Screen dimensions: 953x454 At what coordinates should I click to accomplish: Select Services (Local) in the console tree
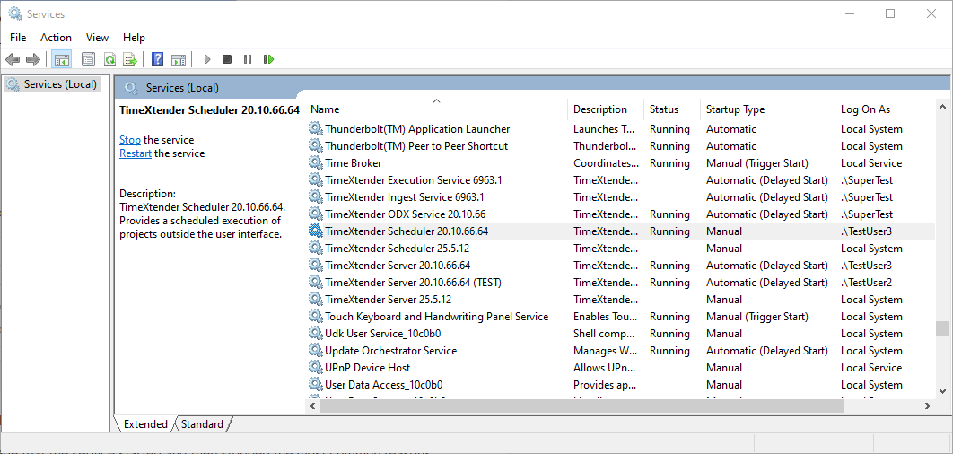52,83
